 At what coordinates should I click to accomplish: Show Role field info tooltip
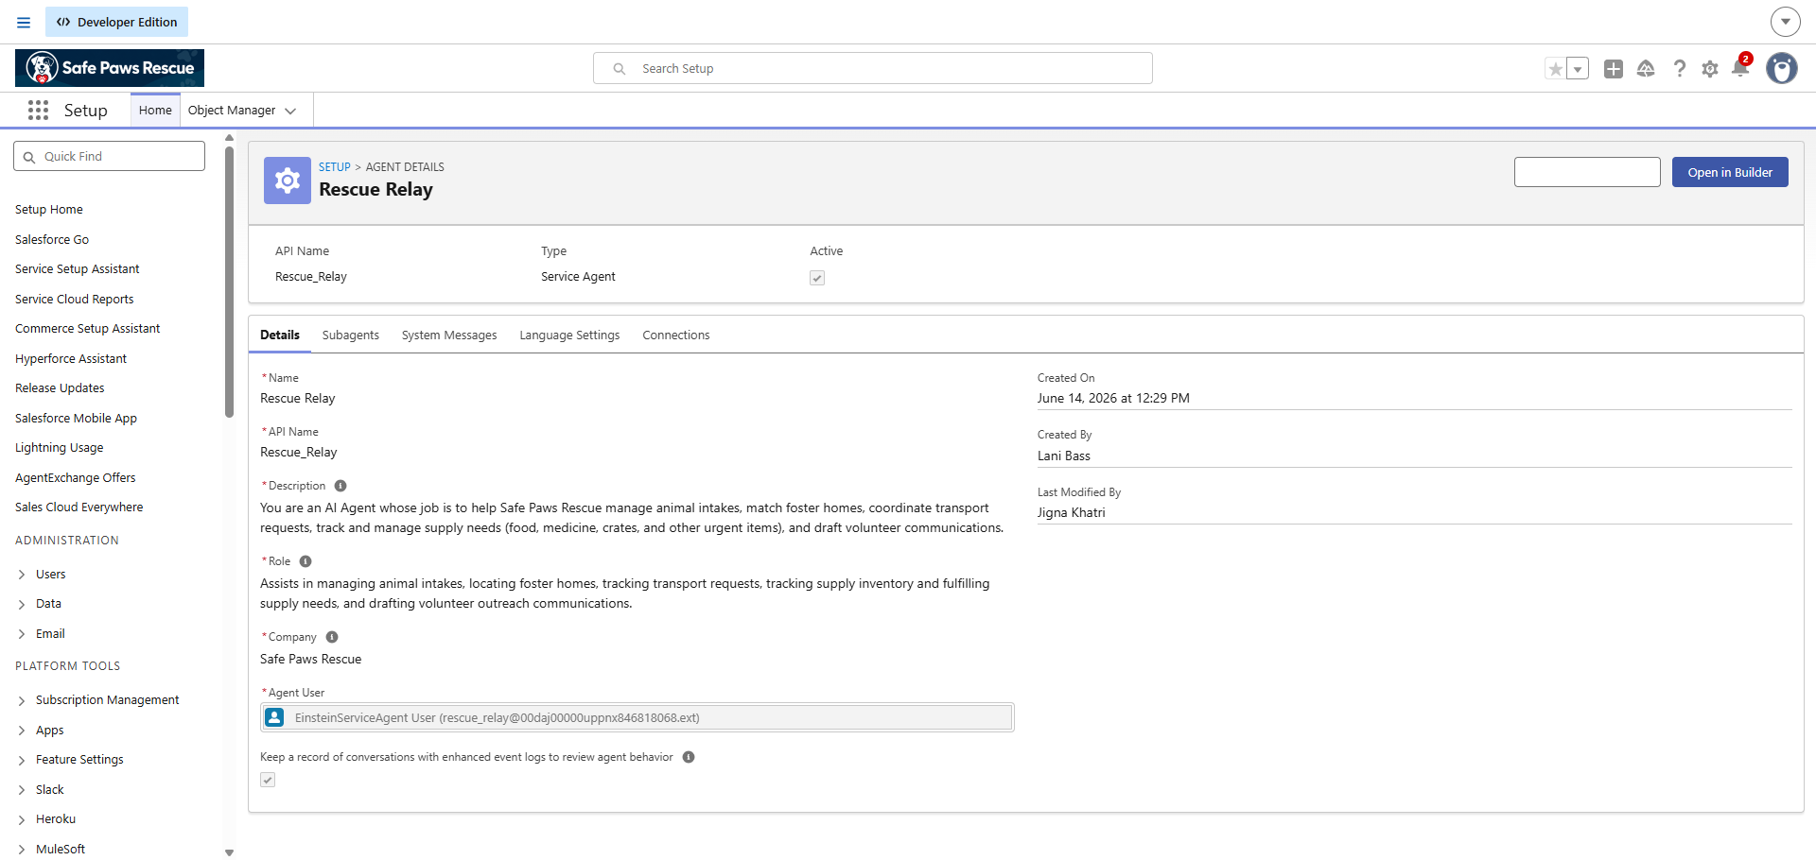pos(306,561)
